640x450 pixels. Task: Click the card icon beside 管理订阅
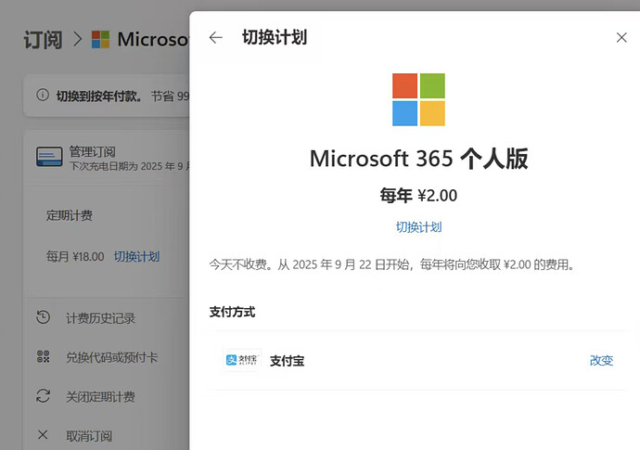(49, 157)
